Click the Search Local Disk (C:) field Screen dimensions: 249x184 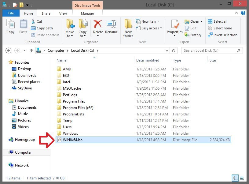[x=209, y=51]
